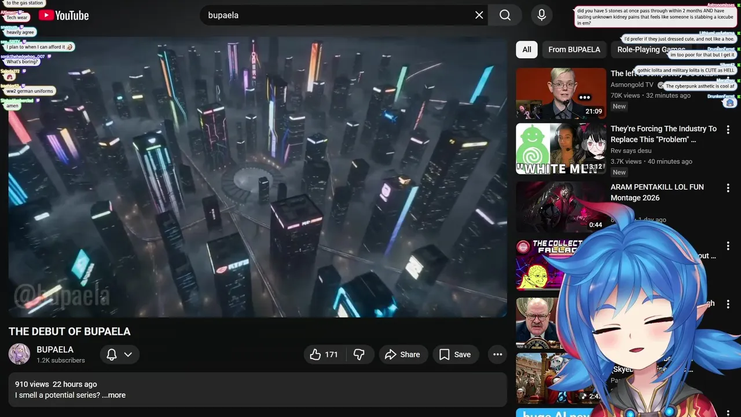This screenshot has width=741, height=417.
Task: Clear the search text with the X
Action: (x=479, y=15)
